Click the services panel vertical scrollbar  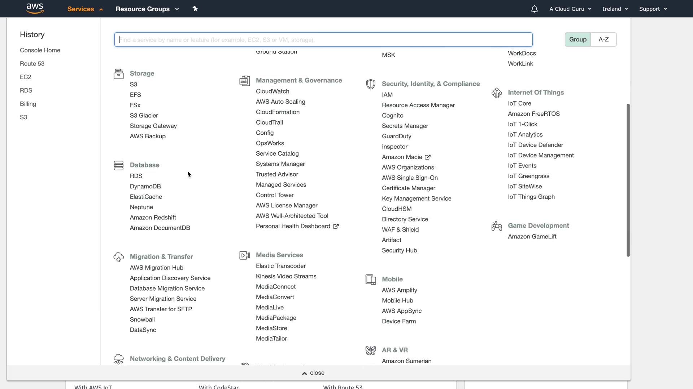pyautogui.click(x=628, y=180)
